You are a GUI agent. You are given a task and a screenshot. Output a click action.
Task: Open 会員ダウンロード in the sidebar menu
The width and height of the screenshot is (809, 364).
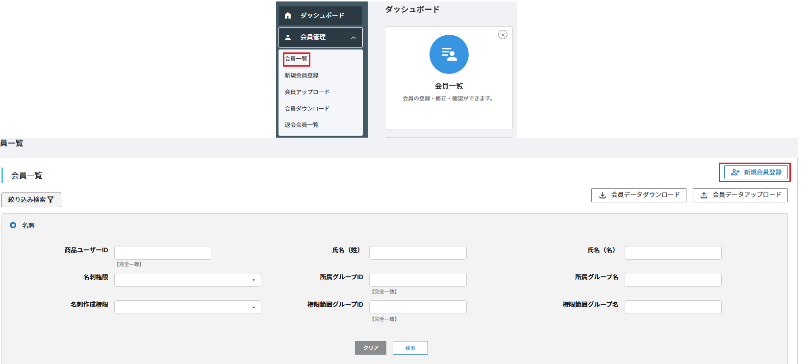(307, 109)
